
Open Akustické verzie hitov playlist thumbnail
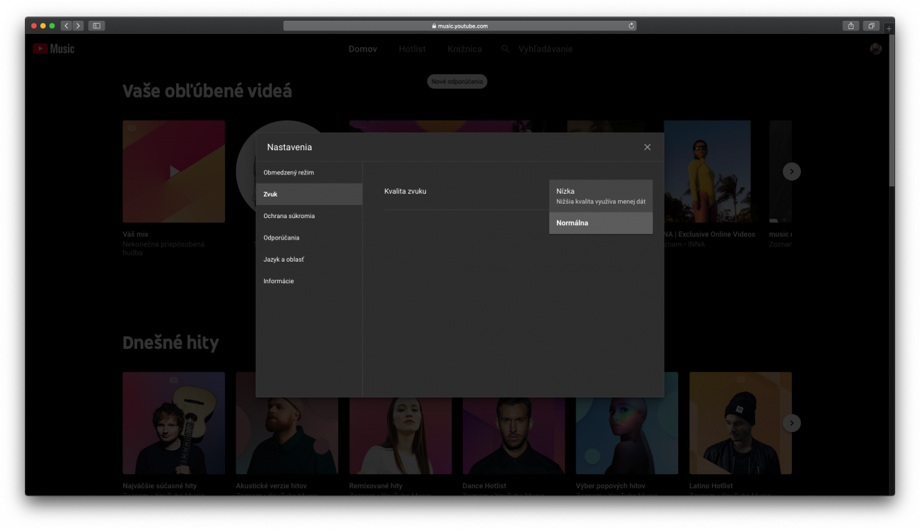(287, 436)
